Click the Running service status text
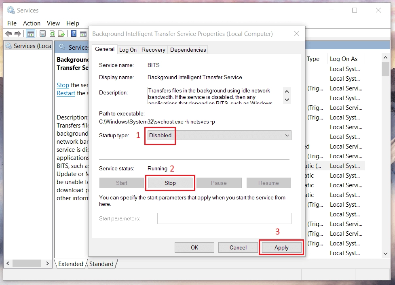The height and width of the screenshot is (285, 395). pos(157,168)
